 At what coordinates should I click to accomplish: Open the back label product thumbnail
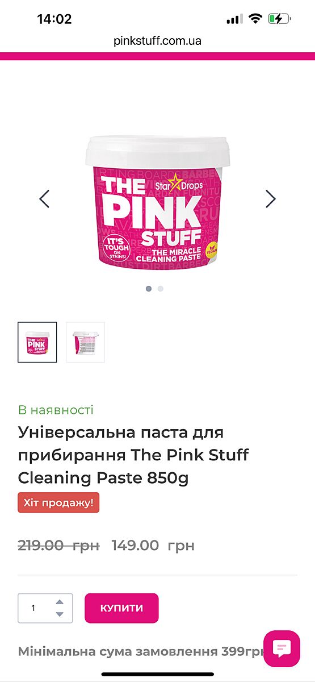pyautogui.click(x=85, y=342)
